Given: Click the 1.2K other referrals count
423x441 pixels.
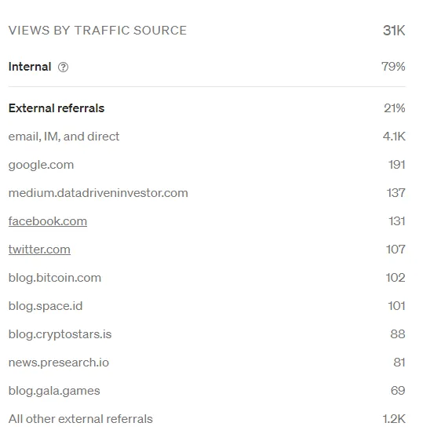Looking at the screenshot, I should (394, 419).
